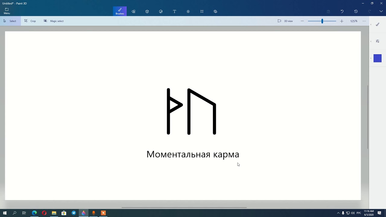Open Task View on the taskbar
Viewport: 386px width, 217px height.
click(24, 213)
